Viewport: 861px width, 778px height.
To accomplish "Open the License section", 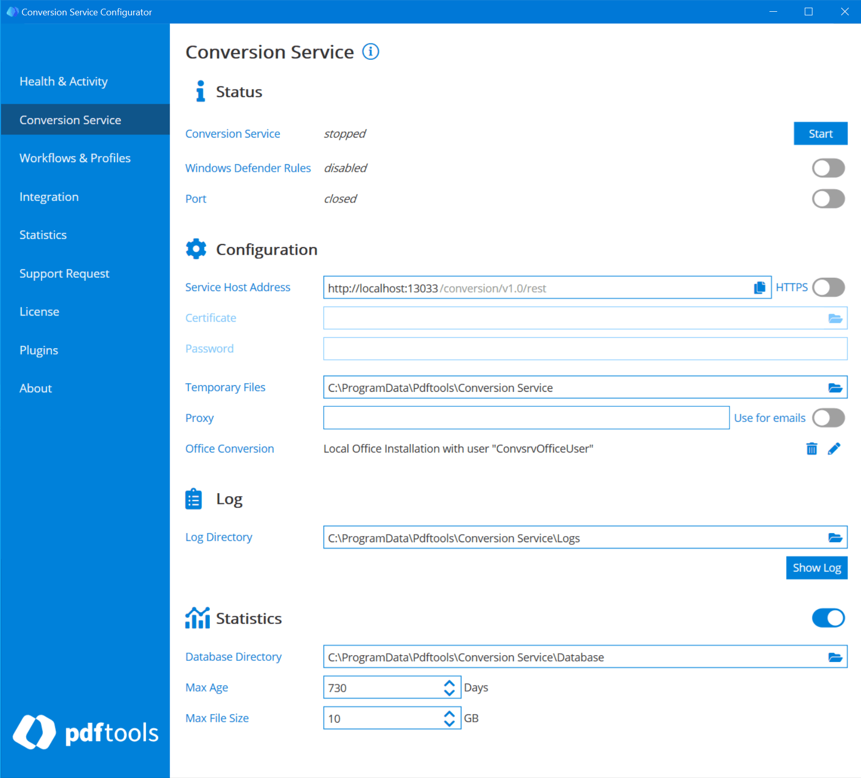I will (39, 311).
